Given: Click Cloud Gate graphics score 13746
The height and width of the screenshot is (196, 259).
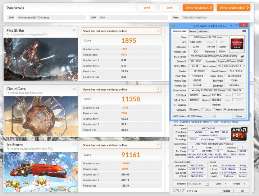Looking at the screenshot, I should click(x=125, y=108).
